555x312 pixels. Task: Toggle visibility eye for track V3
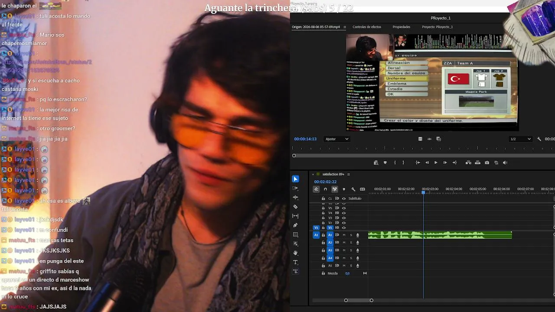pyautogui.click(x=344, y=218)
